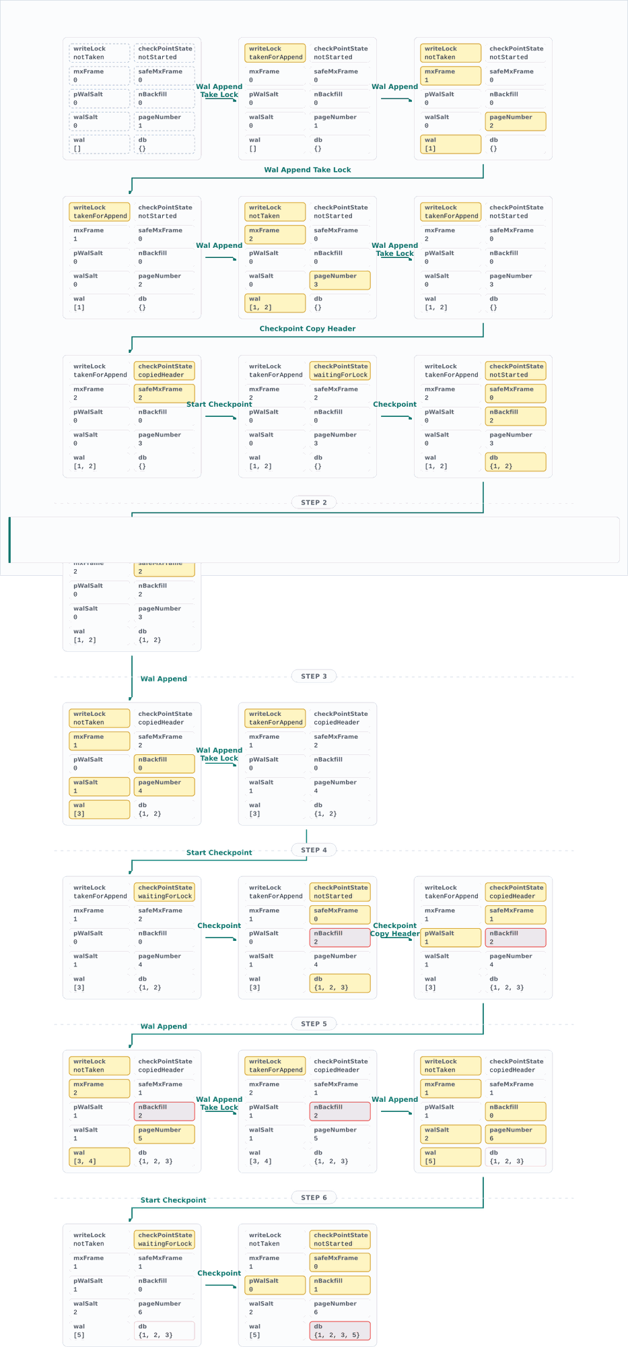
Task: Click the highlighted pageNumber 5 field
Action: coord(164,1134)
